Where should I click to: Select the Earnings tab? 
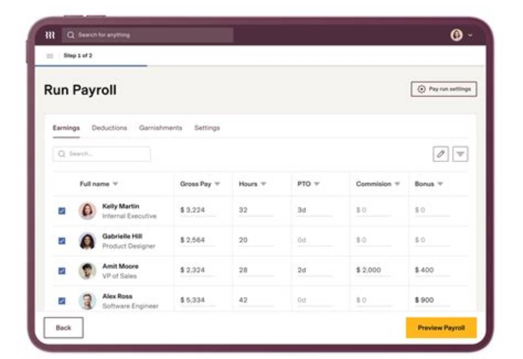pos(66,128)
